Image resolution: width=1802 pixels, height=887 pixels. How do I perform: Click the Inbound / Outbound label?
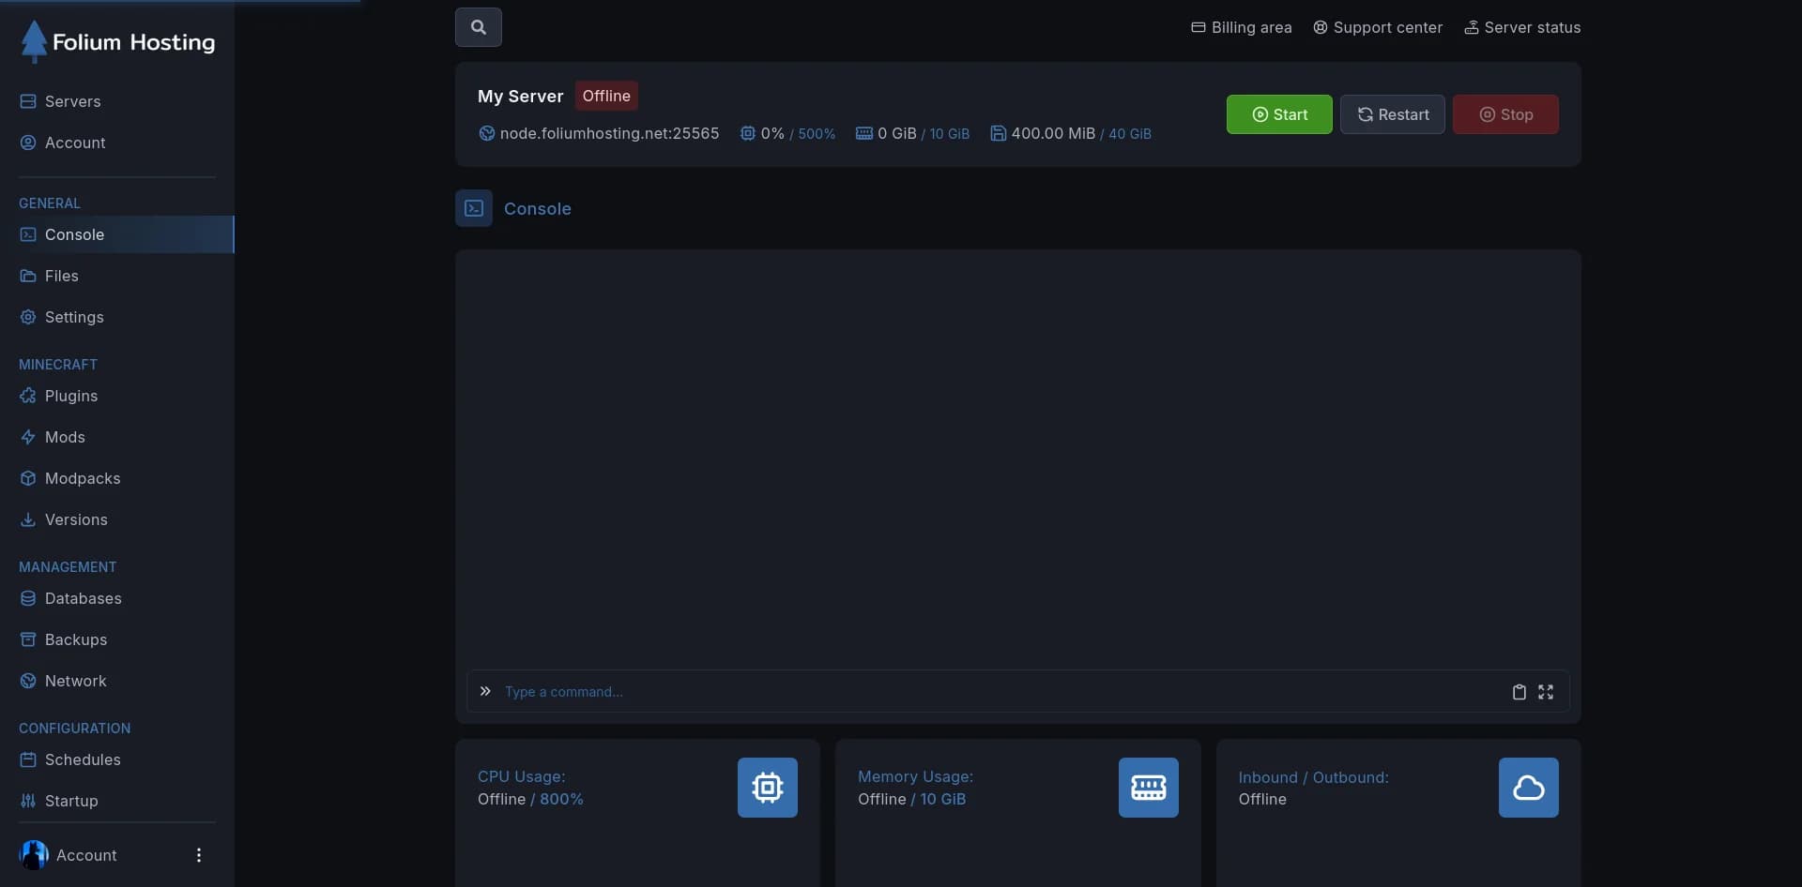coord(1314,777)
